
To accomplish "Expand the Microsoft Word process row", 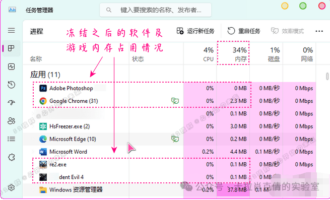I will tap(33, 152).
